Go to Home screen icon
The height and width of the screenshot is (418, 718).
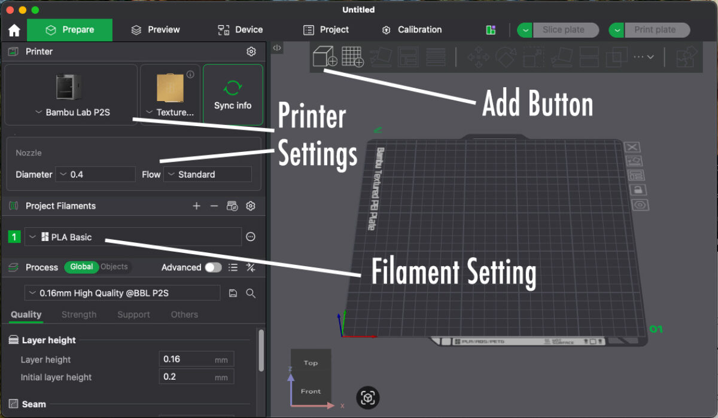point(14,30)
